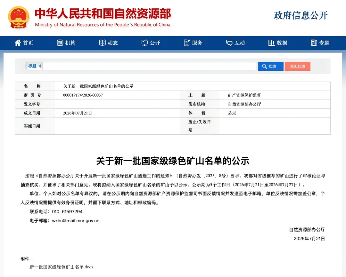Go to the 动态 section
Screen dimensions: 346x277
[109, 43]
